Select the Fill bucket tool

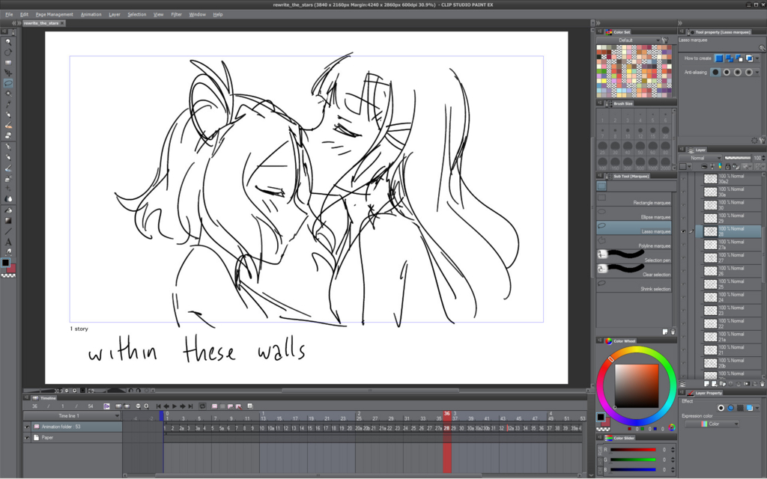point(8,212)
